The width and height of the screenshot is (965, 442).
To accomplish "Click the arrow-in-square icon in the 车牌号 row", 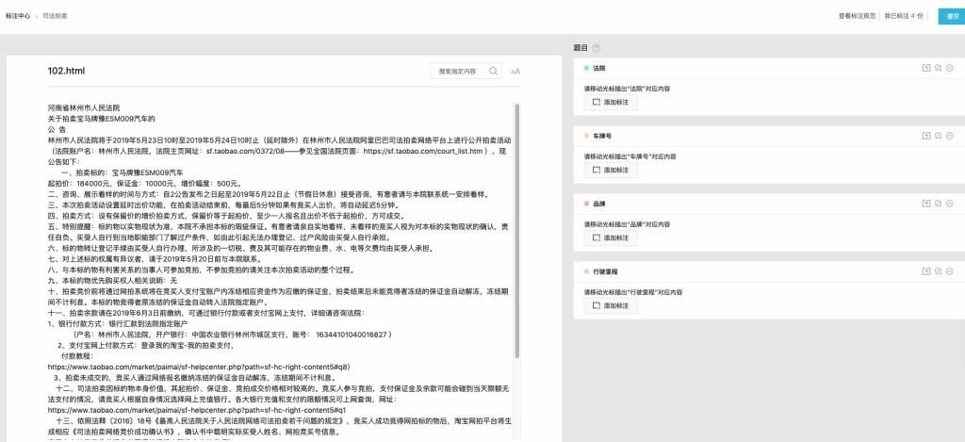I will tap(925, 136).
